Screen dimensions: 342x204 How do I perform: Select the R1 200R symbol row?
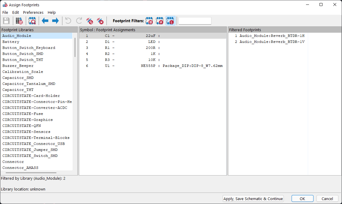pos(153,48)
